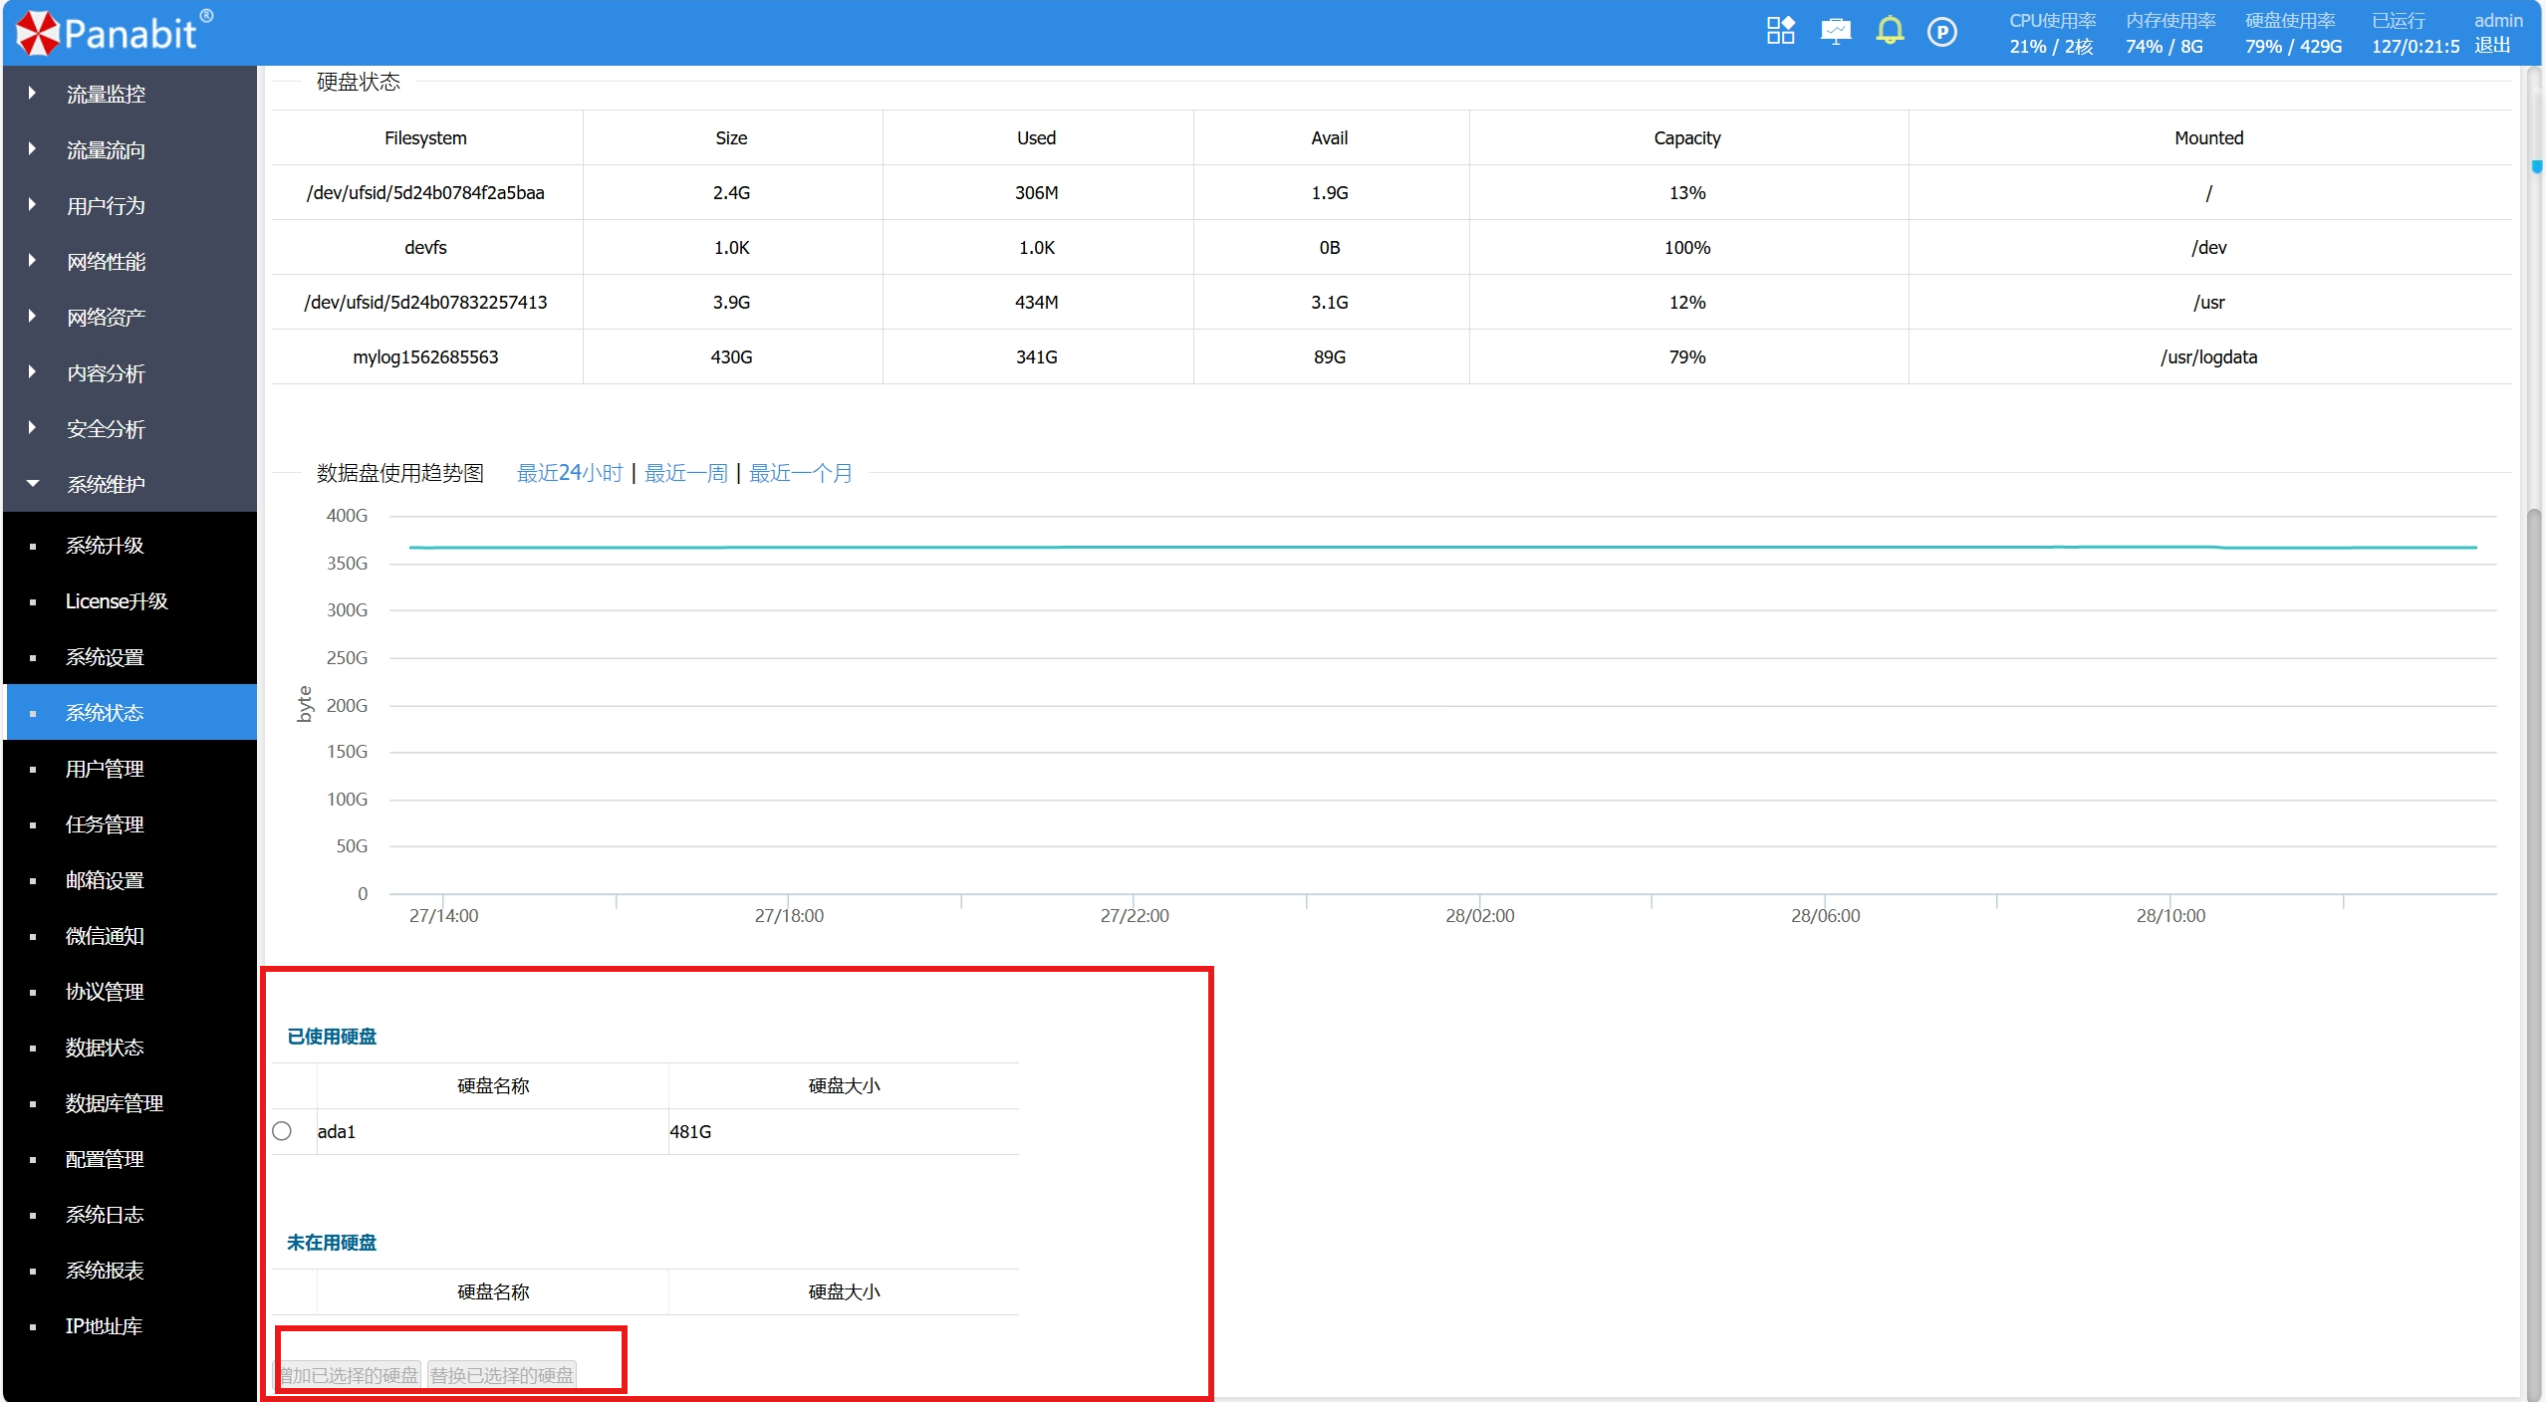Image resolution: width=2546 pixels, height=1402 pixels.
Task: Click the 已使用硬盘 heading
Action: click(x=332, y=1037)
